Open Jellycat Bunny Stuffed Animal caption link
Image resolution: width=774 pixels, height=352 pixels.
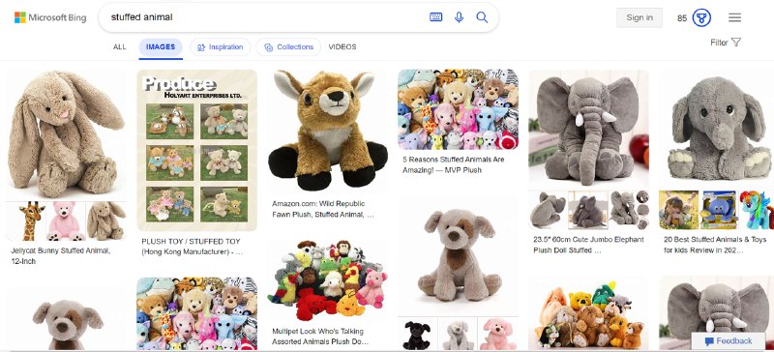click(61, 255)
